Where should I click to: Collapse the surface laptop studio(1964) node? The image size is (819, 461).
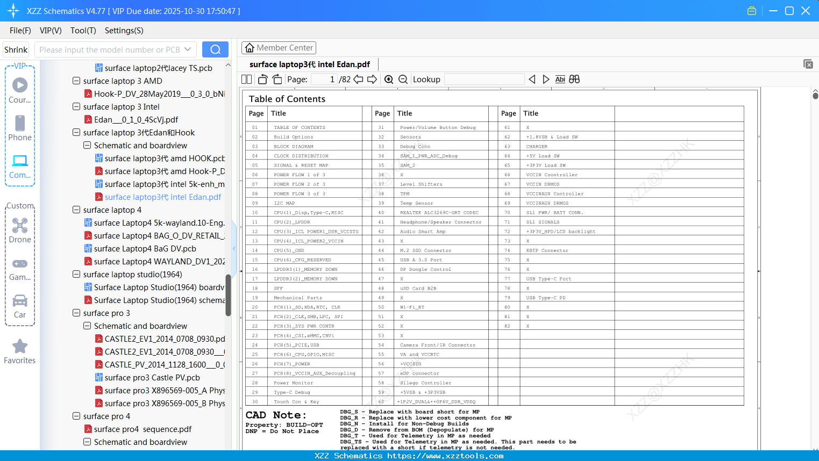click(76, 275)
